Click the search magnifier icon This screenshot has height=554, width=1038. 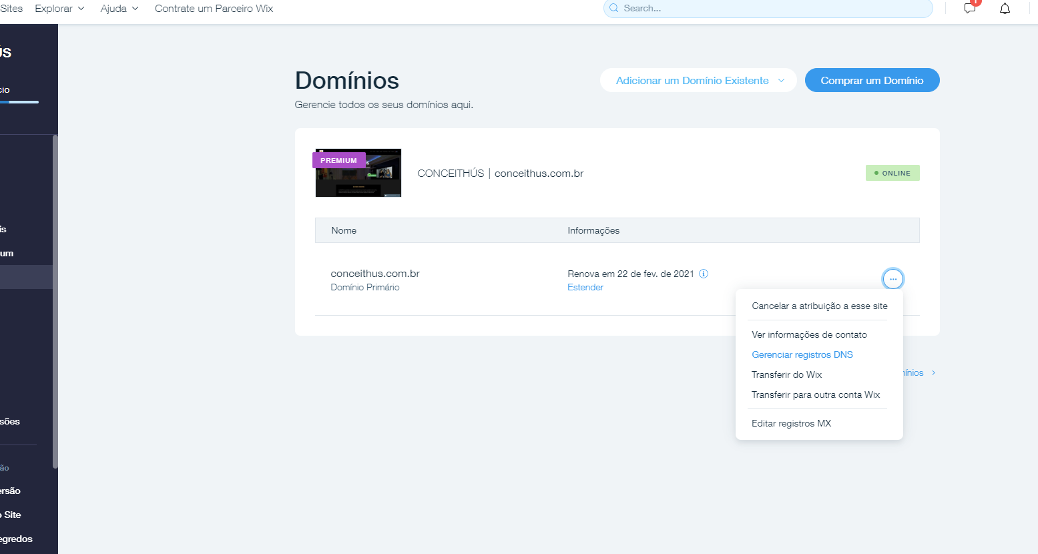pyautogui.click(x=614, y=9)
